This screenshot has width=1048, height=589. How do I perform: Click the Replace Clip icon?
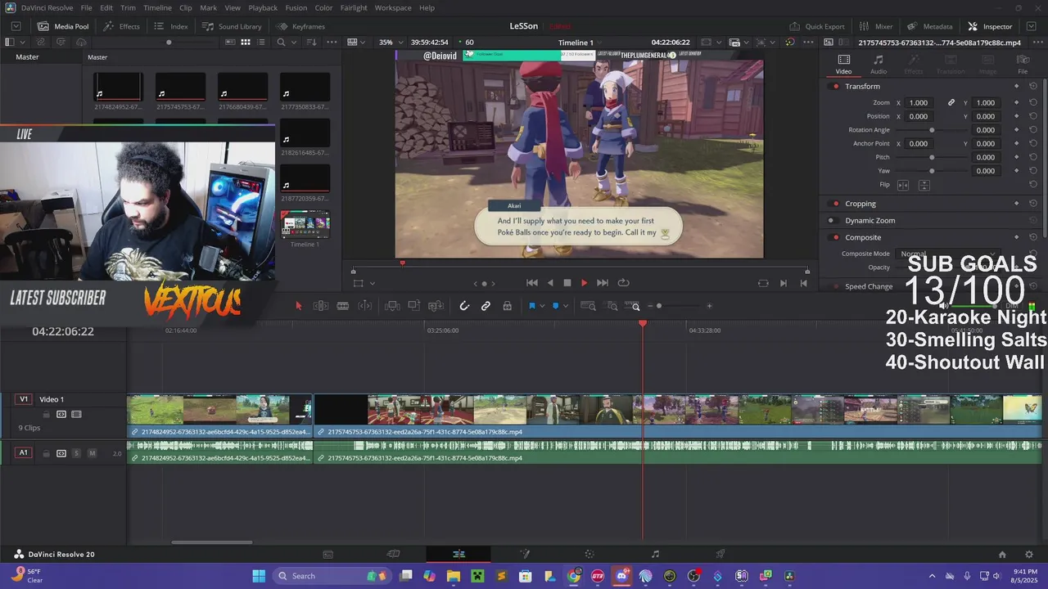pos(436,306)
